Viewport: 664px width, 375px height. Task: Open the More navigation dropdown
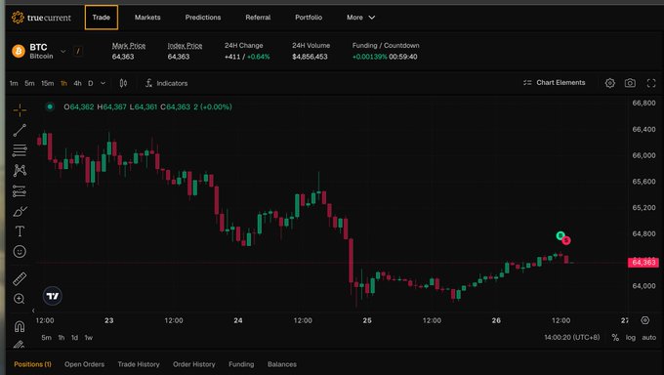360,18
